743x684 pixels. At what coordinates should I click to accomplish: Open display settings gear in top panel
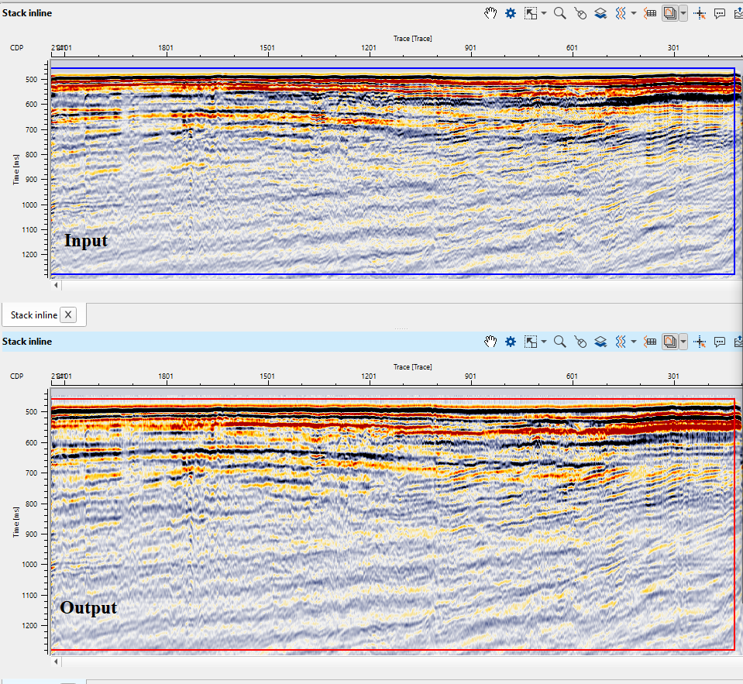[511, 13]
